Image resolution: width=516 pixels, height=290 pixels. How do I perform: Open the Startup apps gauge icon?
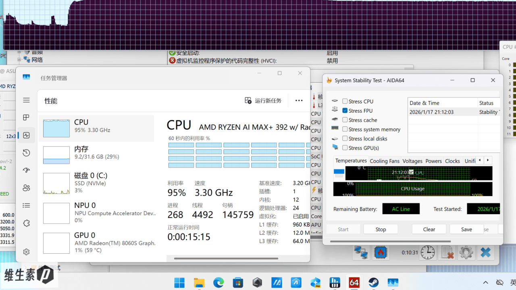[26, 170]
